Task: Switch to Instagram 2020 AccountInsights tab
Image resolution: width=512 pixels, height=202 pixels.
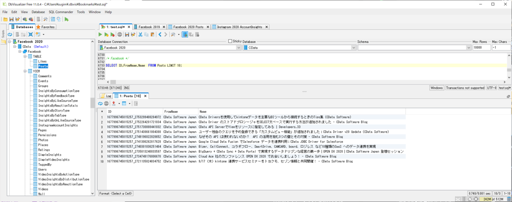Action: [x=240, y=26]
